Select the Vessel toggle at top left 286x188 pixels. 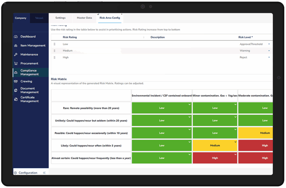pos(39,18)
